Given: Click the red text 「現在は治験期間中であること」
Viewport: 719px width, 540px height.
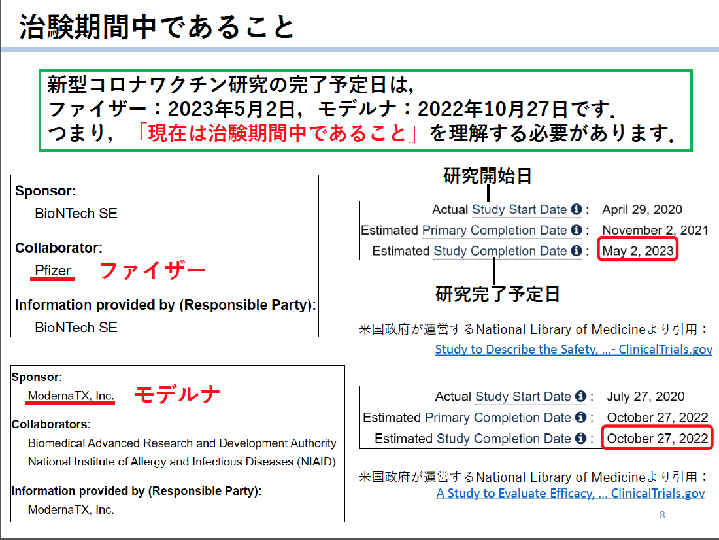Looking at the screenshot, I should point(276,133).
